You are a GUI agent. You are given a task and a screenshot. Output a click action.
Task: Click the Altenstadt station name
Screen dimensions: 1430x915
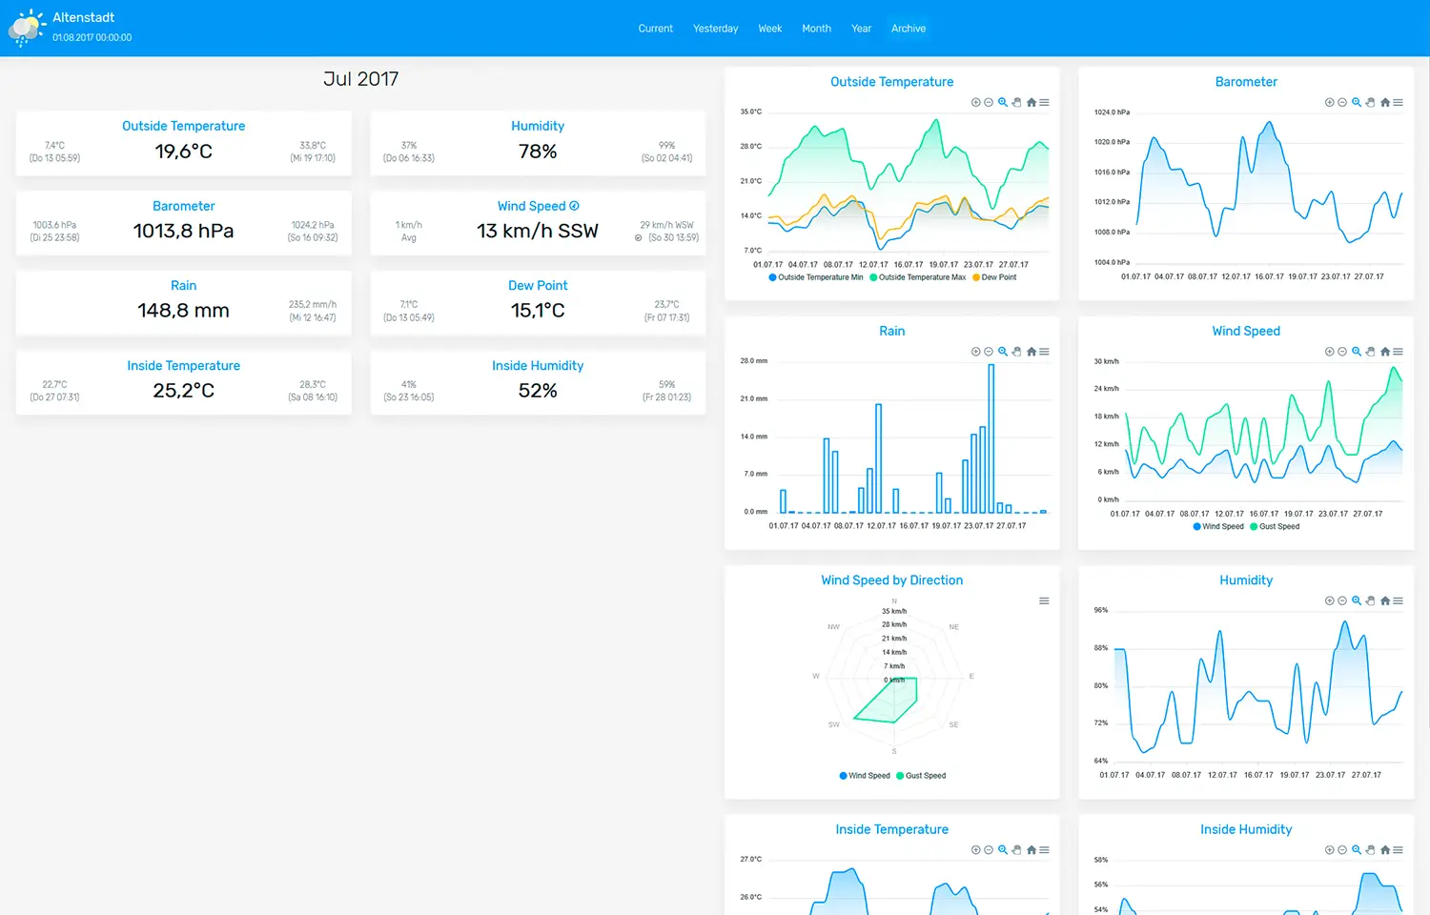coord(84,17)
